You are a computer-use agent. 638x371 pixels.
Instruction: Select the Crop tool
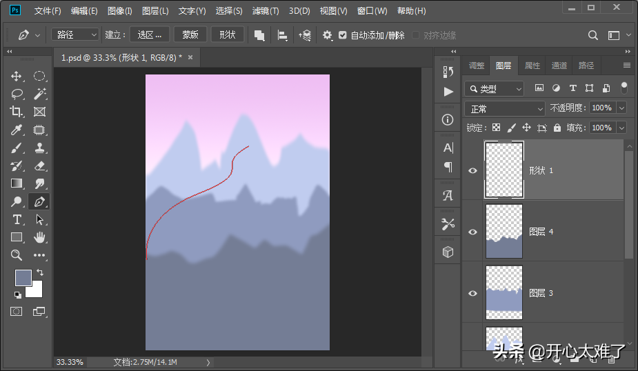click(x=17, y=112)
